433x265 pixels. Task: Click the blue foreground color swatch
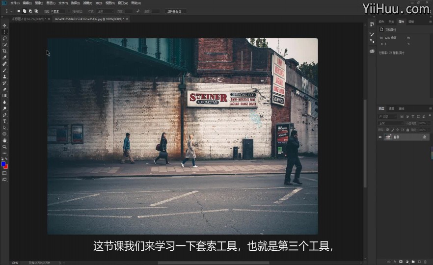3,164
